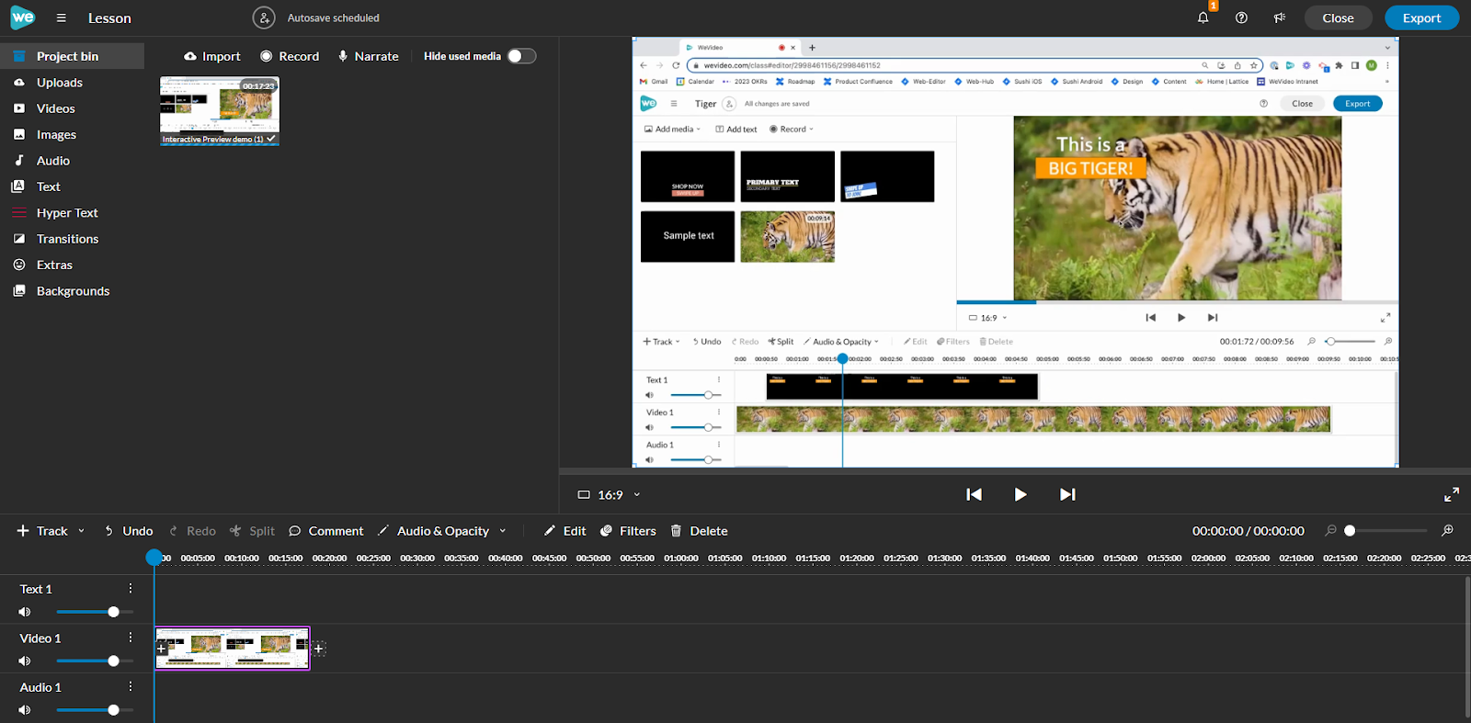Open the notifications bell

1203,18
